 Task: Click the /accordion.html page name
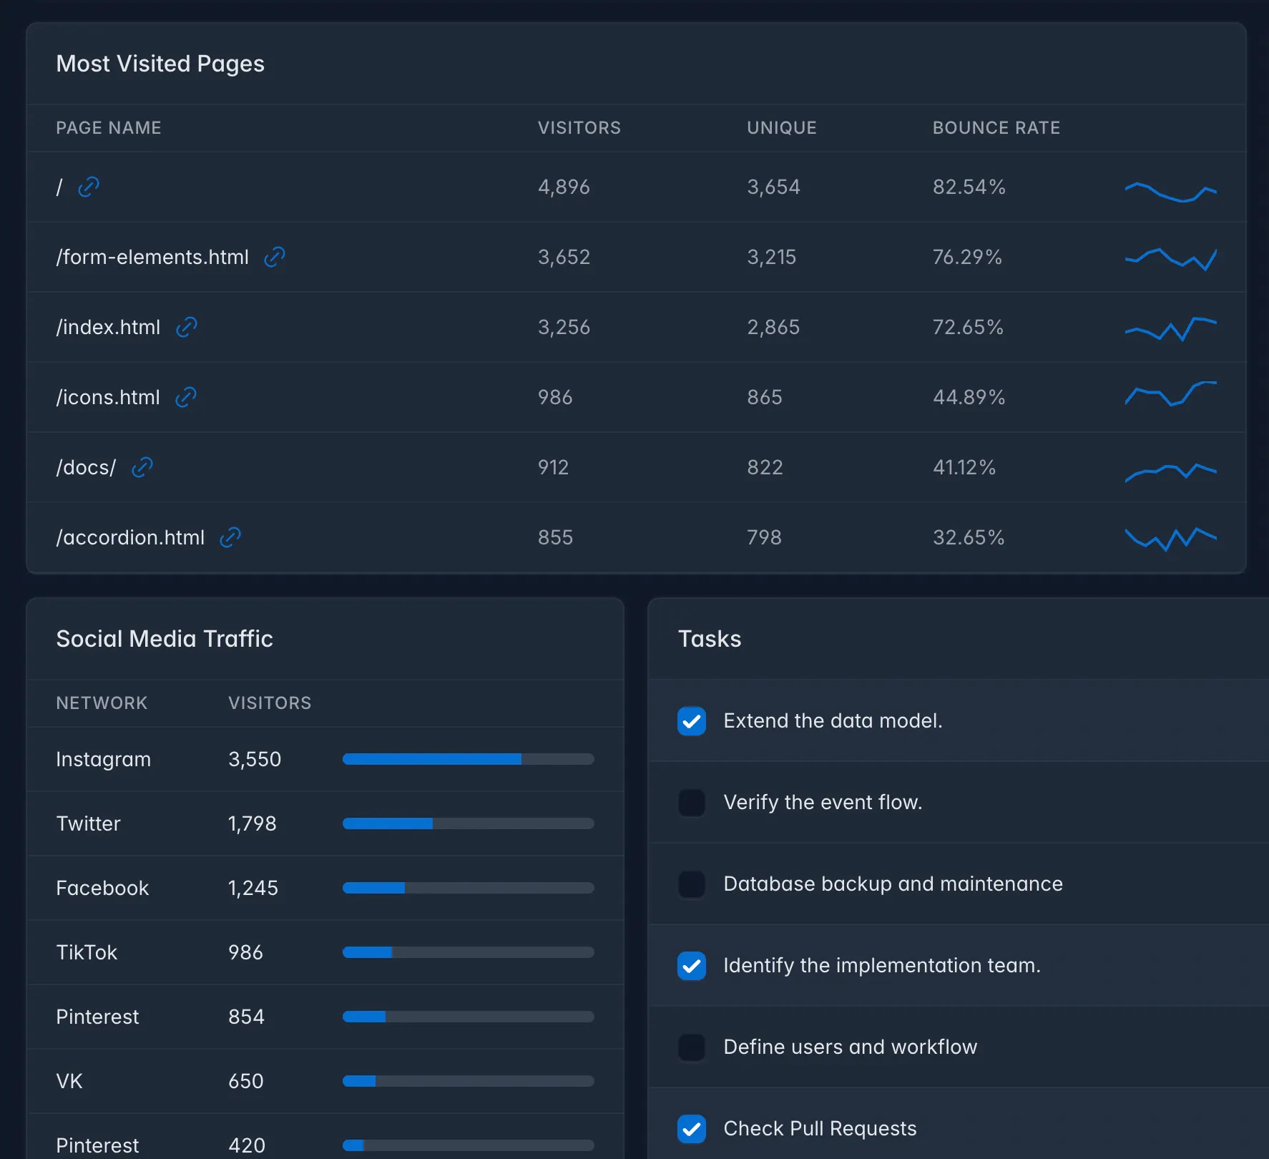[130, 537]
